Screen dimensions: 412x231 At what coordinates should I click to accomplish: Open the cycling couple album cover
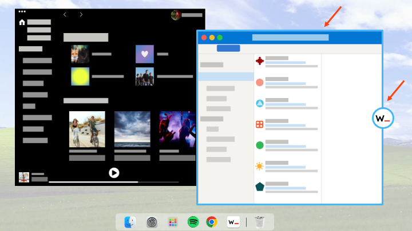pyautogui.click(x=87, y=129)
